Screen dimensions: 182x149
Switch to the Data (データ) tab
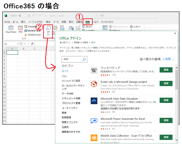[56, 22]
